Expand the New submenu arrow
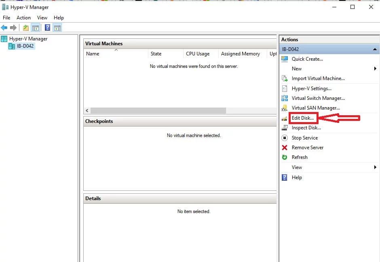 click(x=375, y=69)
